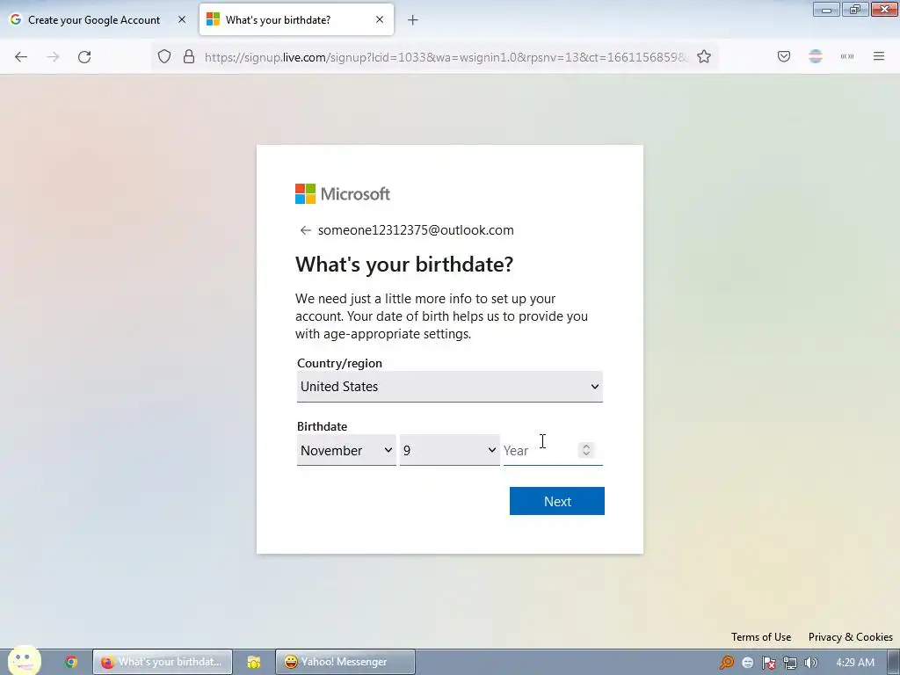
Task: Click the 4:29 AM taskbar clock
Action: [855, 663]
